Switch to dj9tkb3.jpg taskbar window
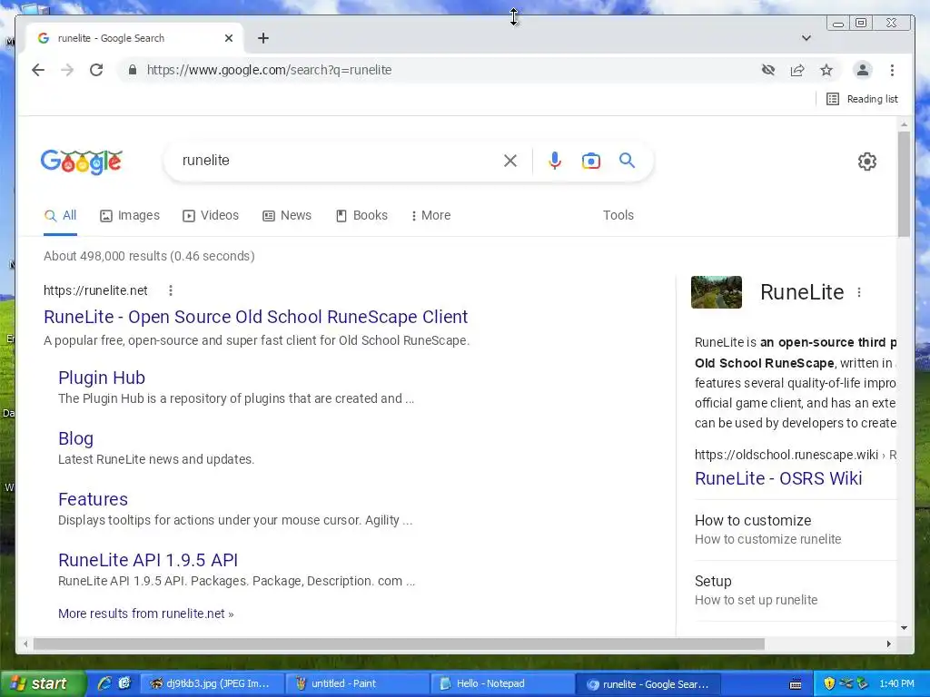The width and height of the screenshot is (930, 697). click(x=212, y=684)
